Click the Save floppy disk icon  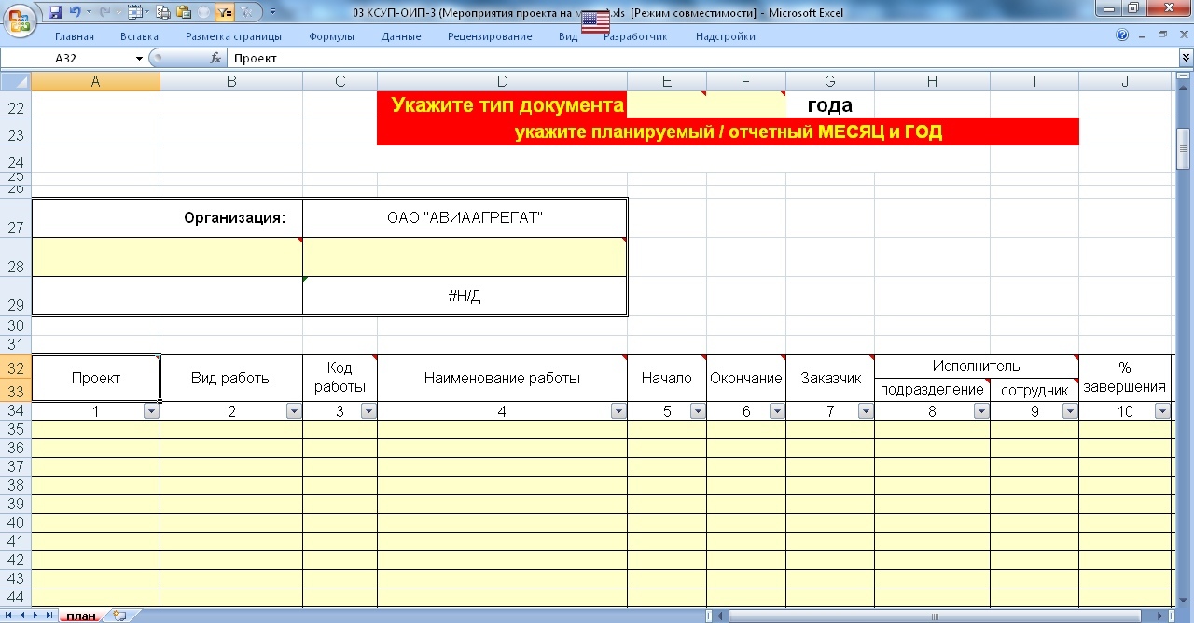(55, 12)
